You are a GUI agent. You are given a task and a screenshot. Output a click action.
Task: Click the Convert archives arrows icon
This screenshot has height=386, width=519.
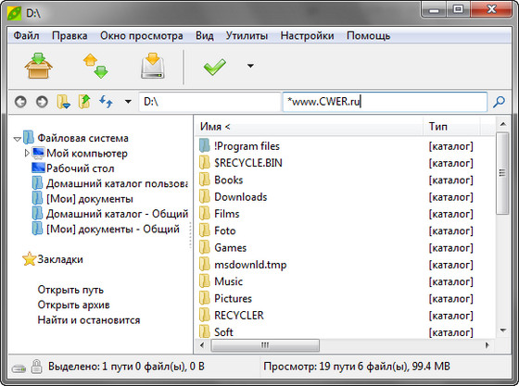pyautogui.click(x=95, y=66)
